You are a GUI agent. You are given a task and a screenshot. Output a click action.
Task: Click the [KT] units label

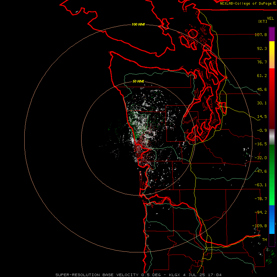tap(263, 21)
